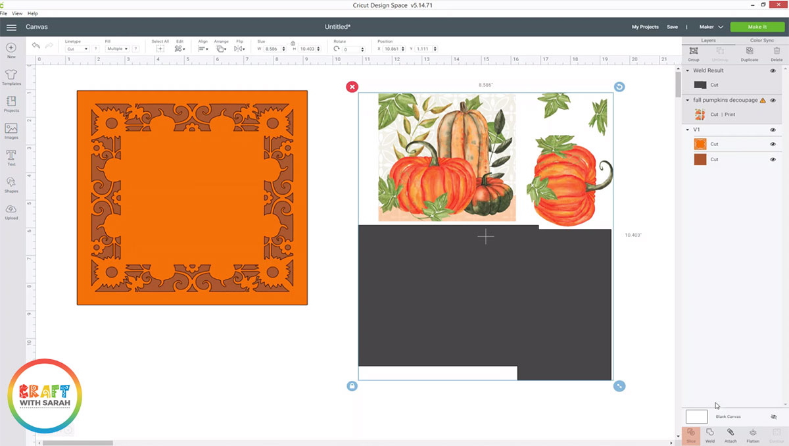Open the Upload panel
789x446 pixels.
coord(11,212)
